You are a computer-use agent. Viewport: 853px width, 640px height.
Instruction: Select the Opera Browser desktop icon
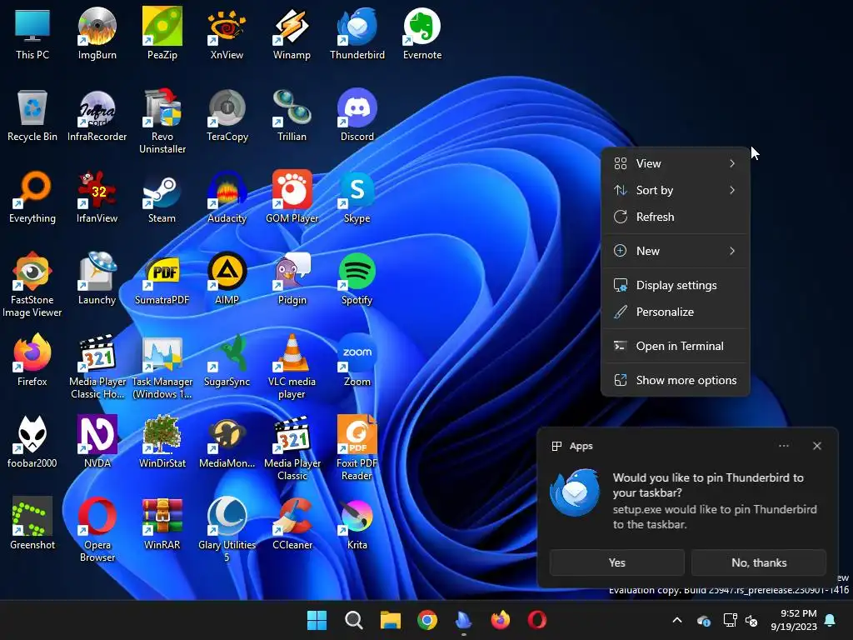click(97, 529)
